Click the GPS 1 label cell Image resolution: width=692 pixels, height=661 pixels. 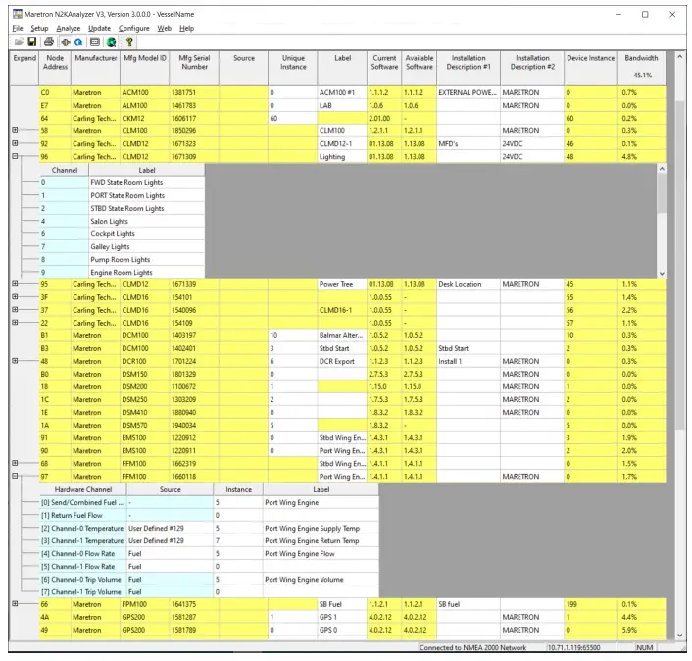(x=341, y=617)
